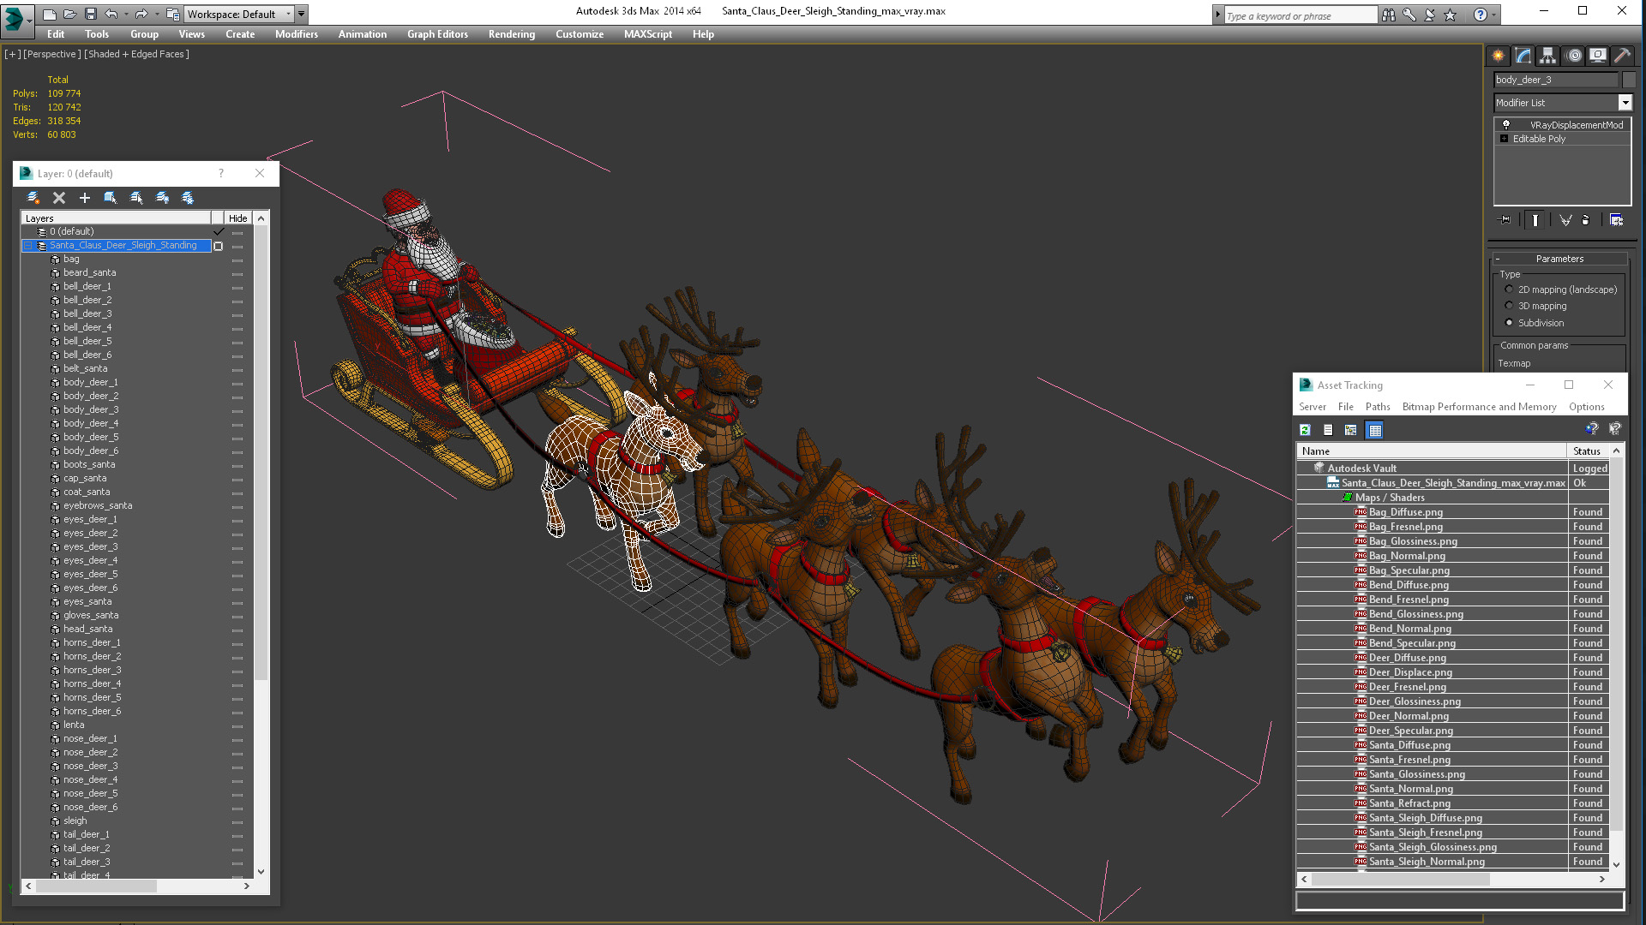Toggle Show End Result icon
Screen dimensions: 1646x925
1535,220
